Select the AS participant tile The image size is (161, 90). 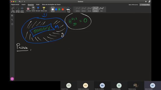[86, 85]
